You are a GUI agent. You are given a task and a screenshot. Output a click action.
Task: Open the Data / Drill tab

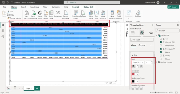pos(88,7)
